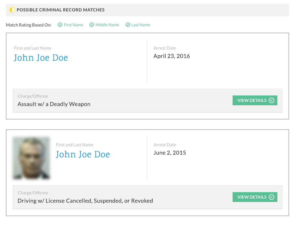Click the Match Rating Based On label

click(x=29, y=25)
